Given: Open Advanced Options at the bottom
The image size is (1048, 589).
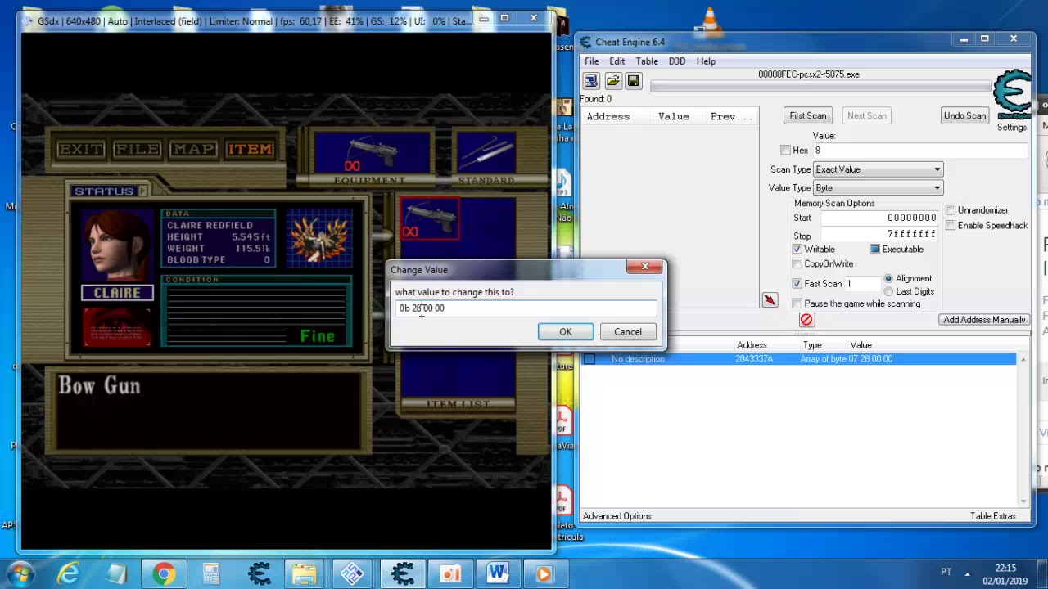Looking at the screenshot, I should click(x=617, y=516).
